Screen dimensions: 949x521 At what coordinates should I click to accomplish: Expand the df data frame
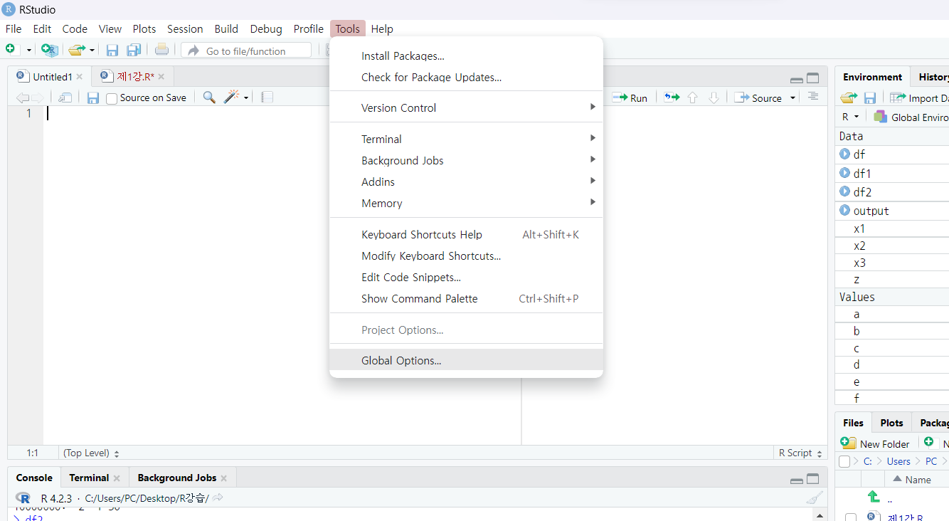pos(844,154)
